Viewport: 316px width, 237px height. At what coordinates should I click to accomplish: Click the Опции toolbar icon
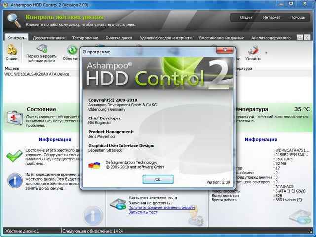coord(11,50)
